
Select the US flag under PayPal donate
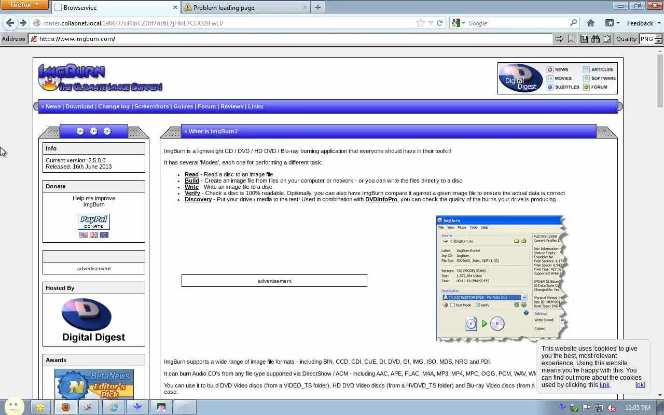[x=84, y=234]
